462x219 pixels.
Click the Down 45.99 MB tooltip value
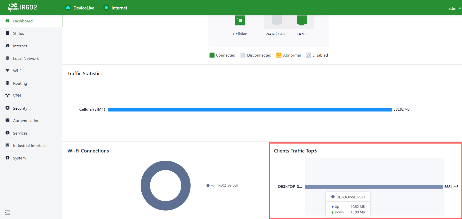pos(358,212)
